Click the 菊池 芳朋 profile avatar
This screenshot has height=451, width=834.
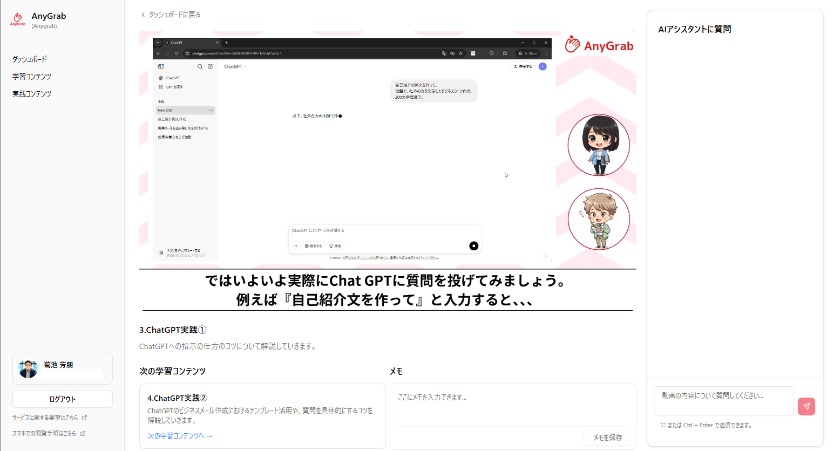click(x=28, y=369)
